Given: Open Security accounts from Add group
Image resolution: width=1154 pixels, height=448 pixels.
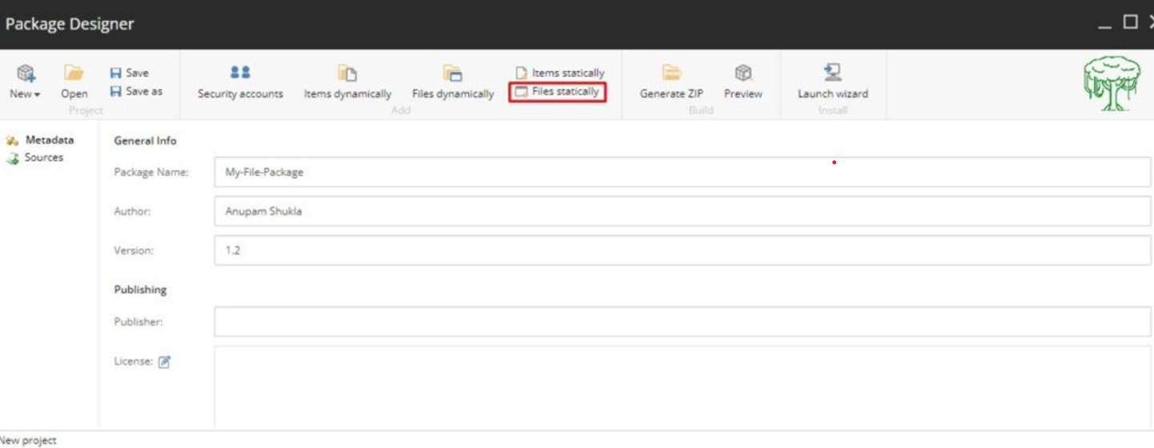Looking at the screenshot, I should pos(240,82).
